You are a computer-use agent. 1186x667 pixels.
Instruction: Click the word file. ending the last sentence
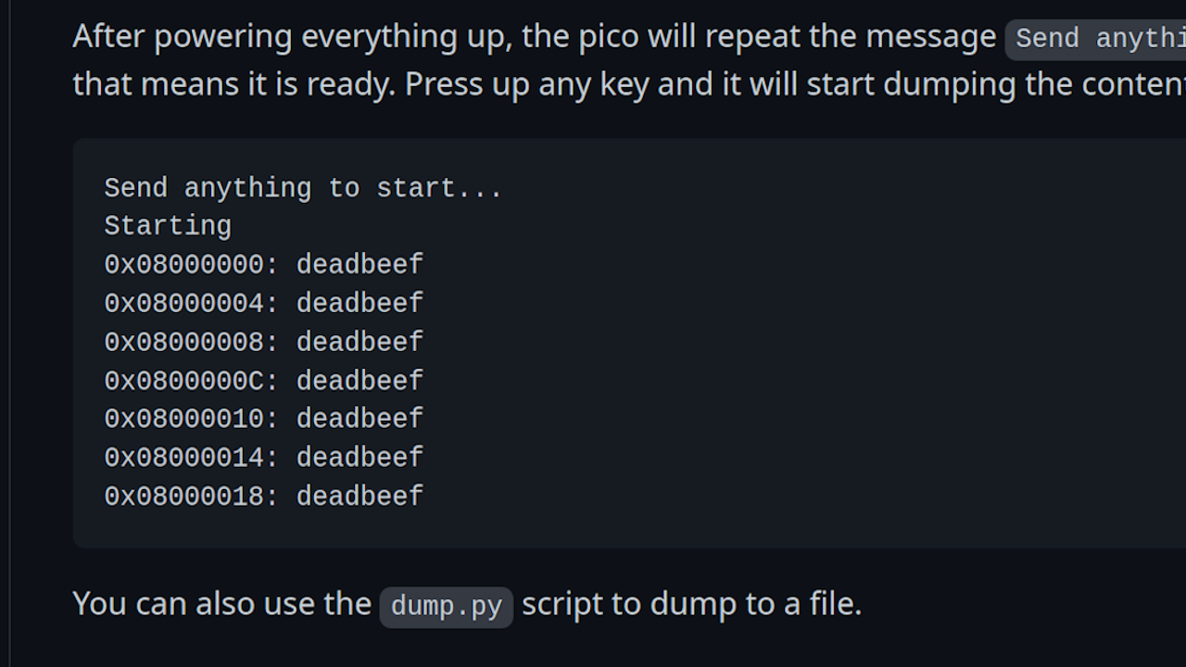point(835,604)
